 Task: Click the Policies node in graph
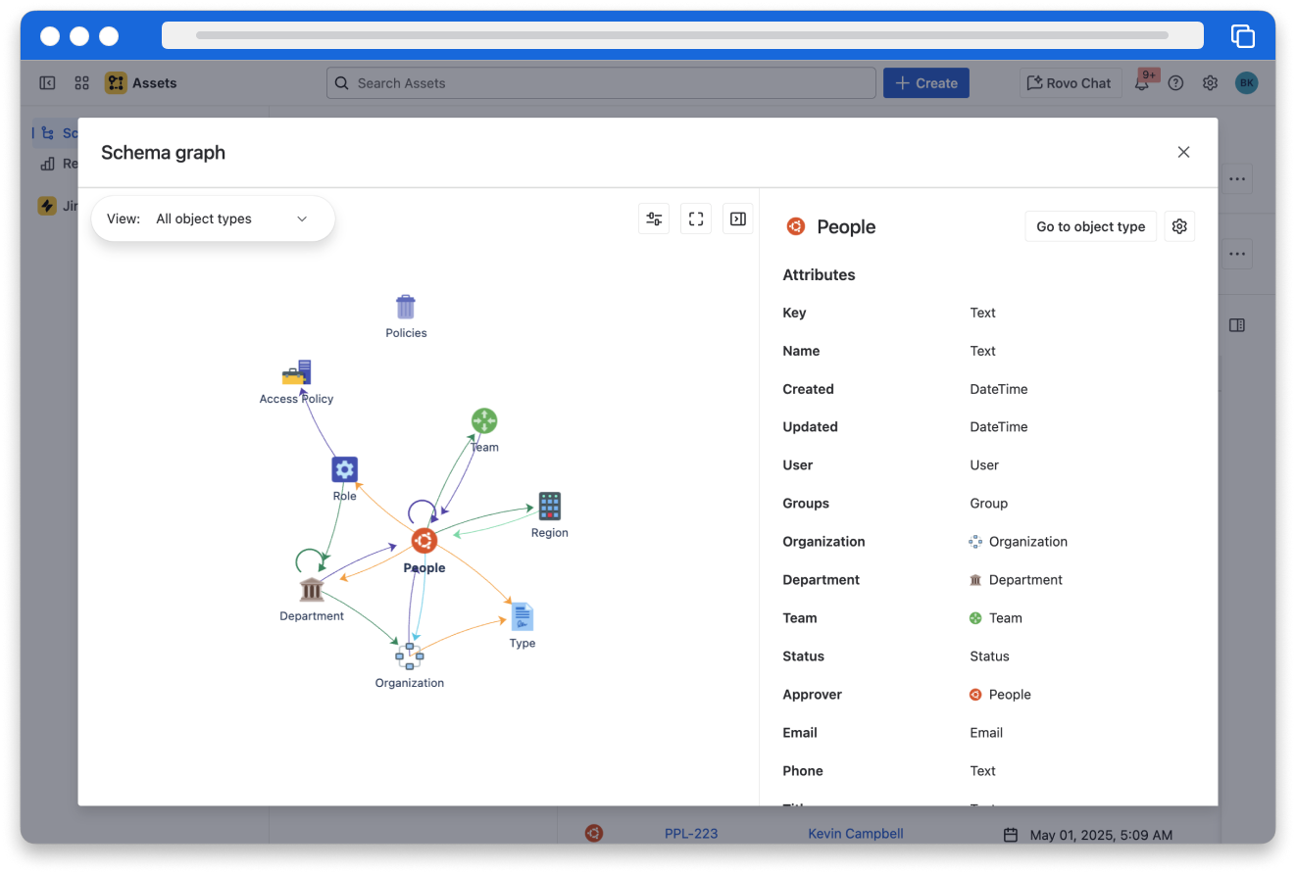[x=406, y=308]
